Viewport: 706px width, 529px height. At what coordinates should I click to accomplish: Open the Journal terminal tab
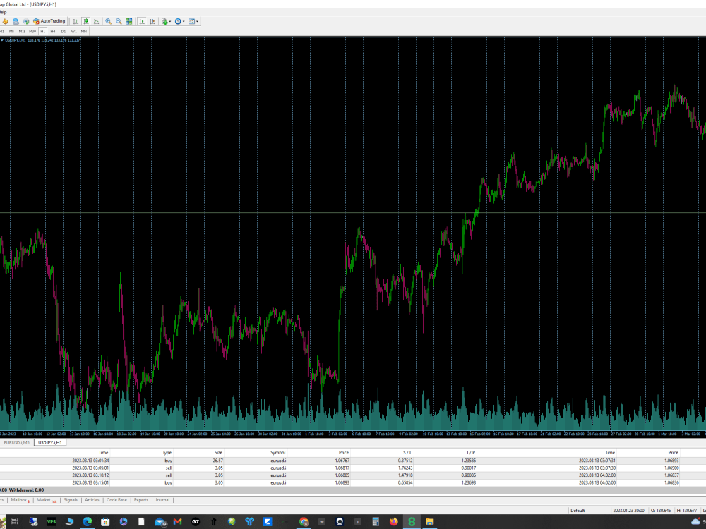tap(162, 500)
